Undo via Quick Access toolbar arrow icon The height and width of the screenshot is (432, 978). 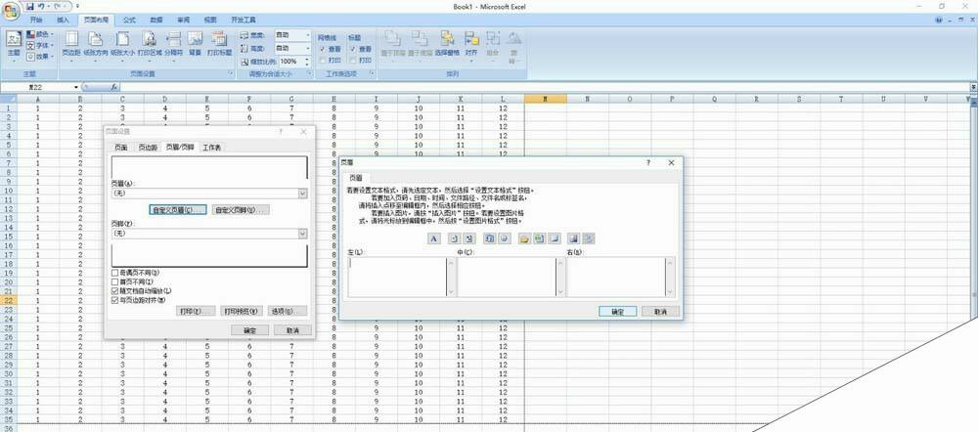[41, 6]
